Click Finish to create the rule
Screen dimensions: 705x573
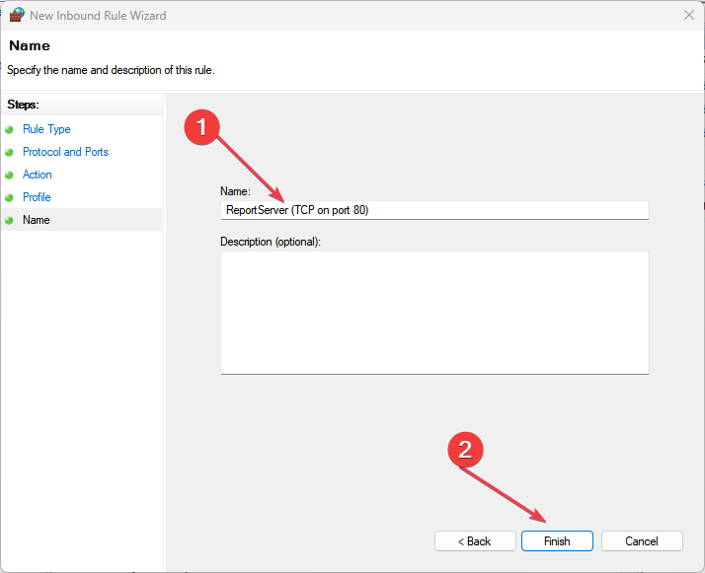click(557, 541)
